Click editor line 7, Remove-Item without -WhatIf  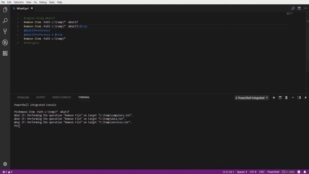(x=44, y=39)
